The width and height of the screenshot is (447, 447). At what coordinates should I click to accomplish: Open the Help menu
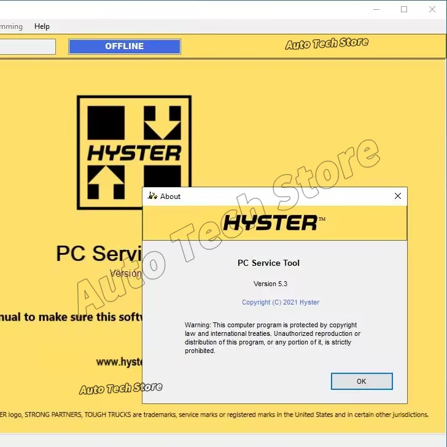click(42, 26)
